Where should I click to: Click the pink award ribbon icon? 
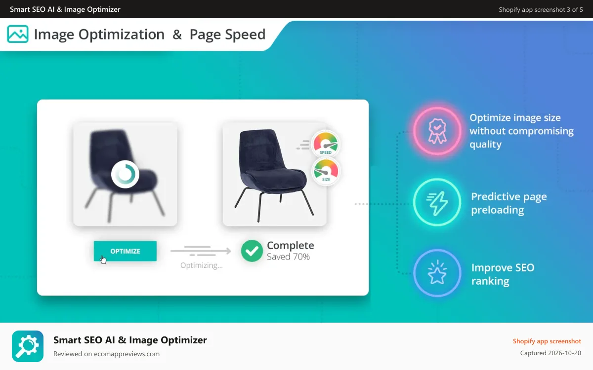tap(436, 131)
